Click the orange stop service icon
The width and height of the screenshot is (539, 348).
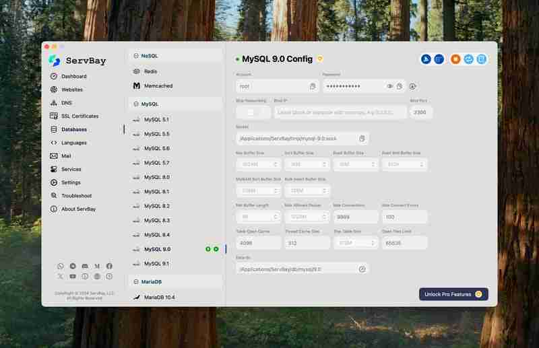[x=456, y=59]
